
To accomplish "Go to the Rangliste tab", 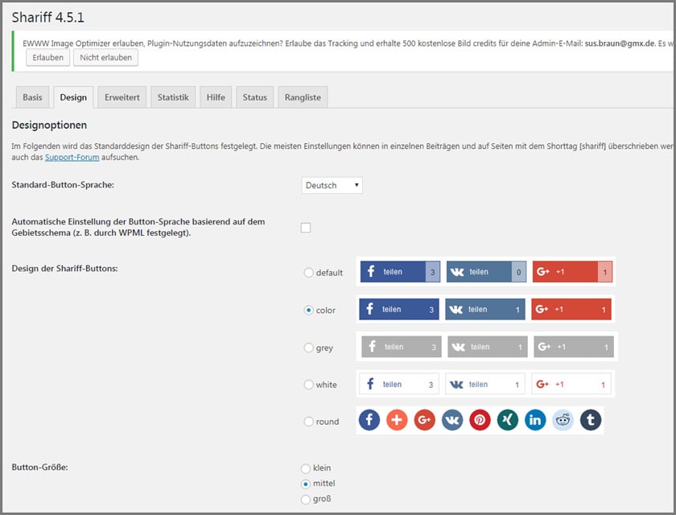I will [303, 97].
